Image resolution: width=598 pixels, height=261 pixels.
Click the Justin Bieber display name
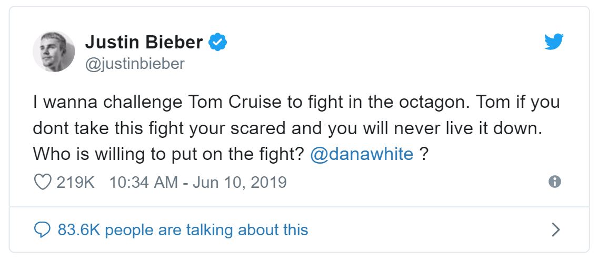point(144,42)
